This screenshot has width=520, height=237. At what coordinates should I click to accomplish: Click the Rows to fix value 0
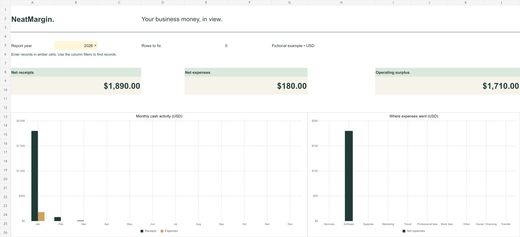(x=226, y=46)
